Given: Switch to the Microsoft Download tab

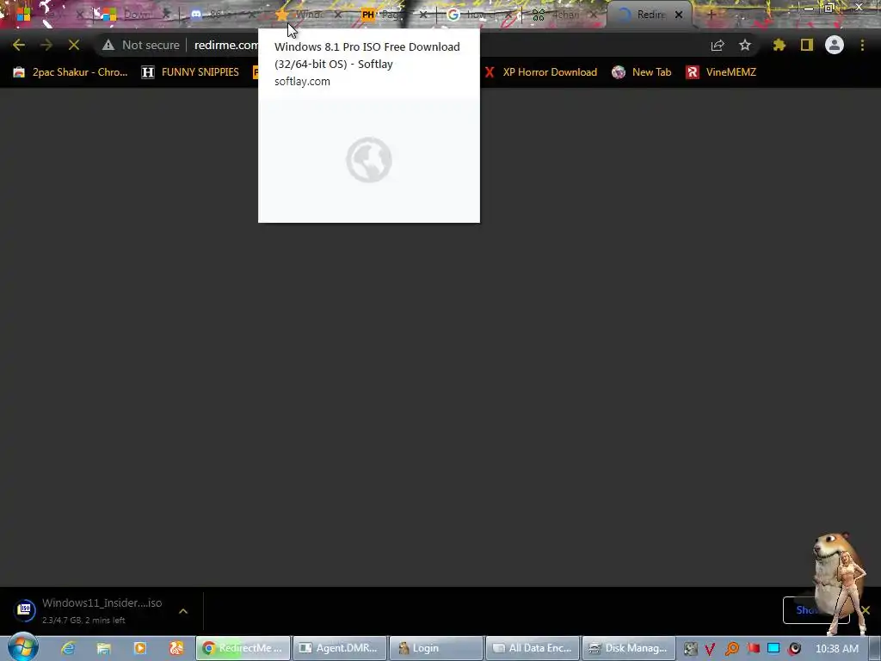Looking at the screenshot, I should (135, 15).
